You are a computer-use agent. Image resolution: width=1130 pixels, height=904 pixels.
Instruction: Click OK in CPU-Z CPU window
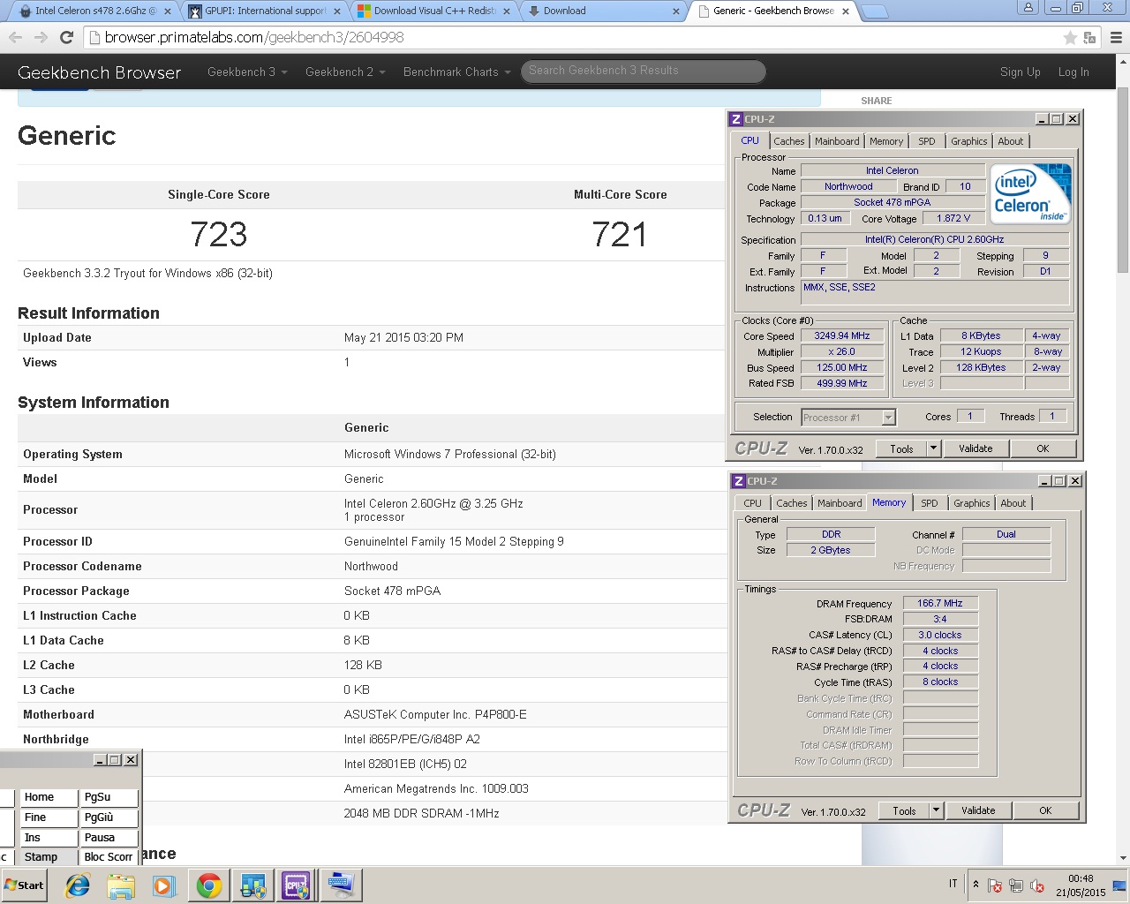tap(1043, 448)
